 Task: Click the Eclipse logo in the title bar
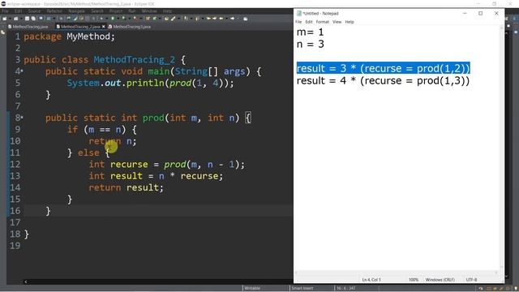click(x=3, y=3)
